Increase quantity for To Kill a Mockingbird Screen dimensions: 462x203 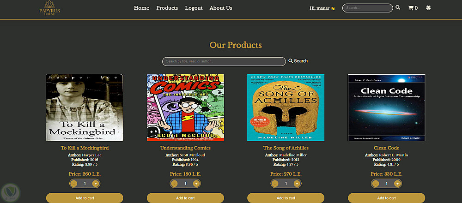pos(96,184)
